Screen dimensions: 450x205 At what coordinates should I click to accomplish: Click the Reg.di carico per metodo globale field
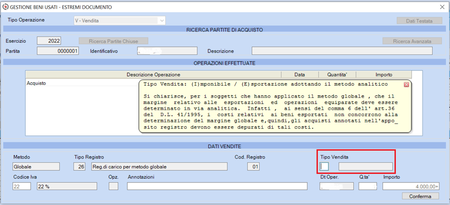tap(159, 166)
